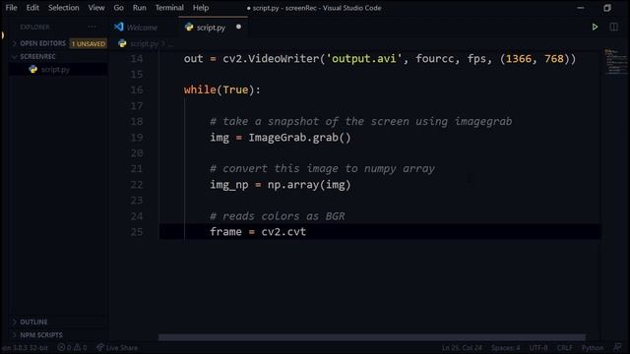Click the Python icon on script.py tab
Image resolution: width=630 pixels, height=354 pixels.
tap(189, 27)
